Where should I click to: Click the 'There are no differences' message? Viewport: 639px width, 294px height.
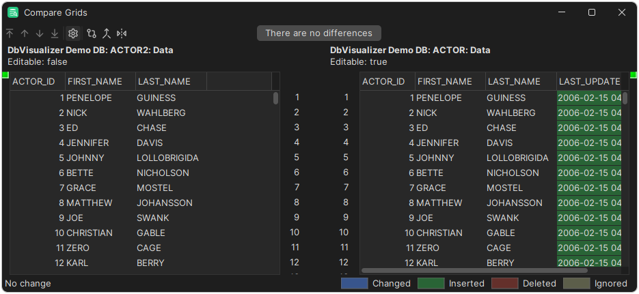click(x=319, y=33)
